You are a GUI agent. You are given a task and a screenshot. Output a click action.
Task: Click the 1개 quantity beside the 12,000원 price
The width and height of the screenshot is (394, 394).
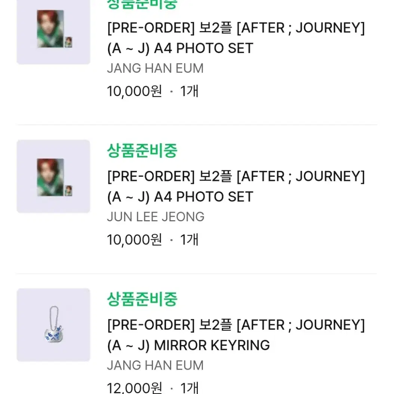point(190,388)
